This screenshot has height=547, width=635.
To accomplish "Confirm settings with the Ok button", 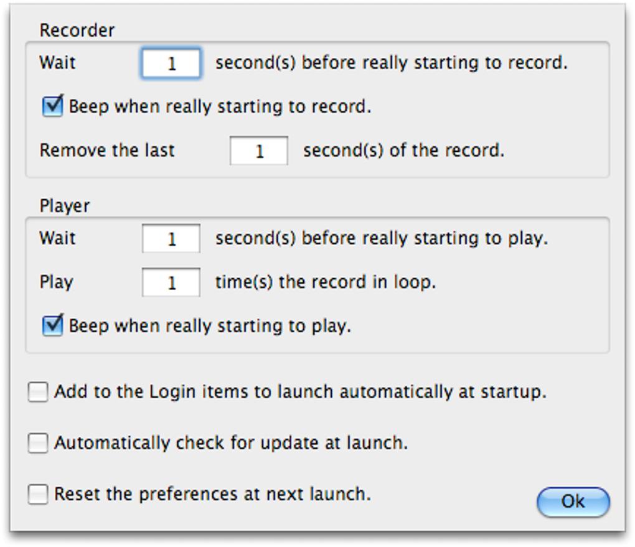I will click(x=573, y=502).
